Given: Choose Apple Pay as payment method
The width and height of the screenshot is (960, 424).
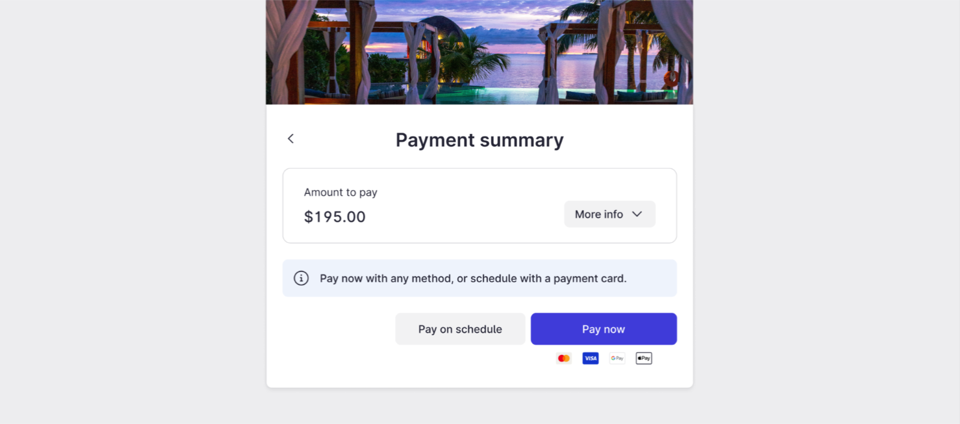Looking at the screenshot, I should (x=643, y=358).
